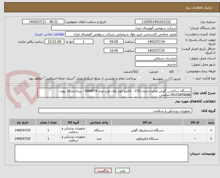Click the response deadline date 1405/07/14
Image resolution: width=220 pixels, height=178 pixels.
coord(156,42)
